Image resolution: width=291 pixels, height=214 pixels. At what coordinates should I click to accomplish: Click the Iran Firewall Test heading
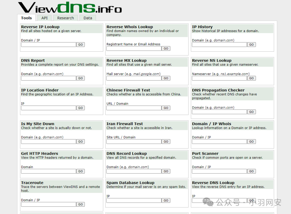tap(125, 124)
